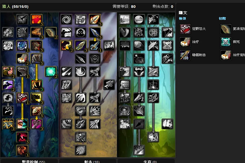This screenshot has width=245, height=163.
Task: Select Thick Hide talent showing rank 3
Action: point(36,32)
